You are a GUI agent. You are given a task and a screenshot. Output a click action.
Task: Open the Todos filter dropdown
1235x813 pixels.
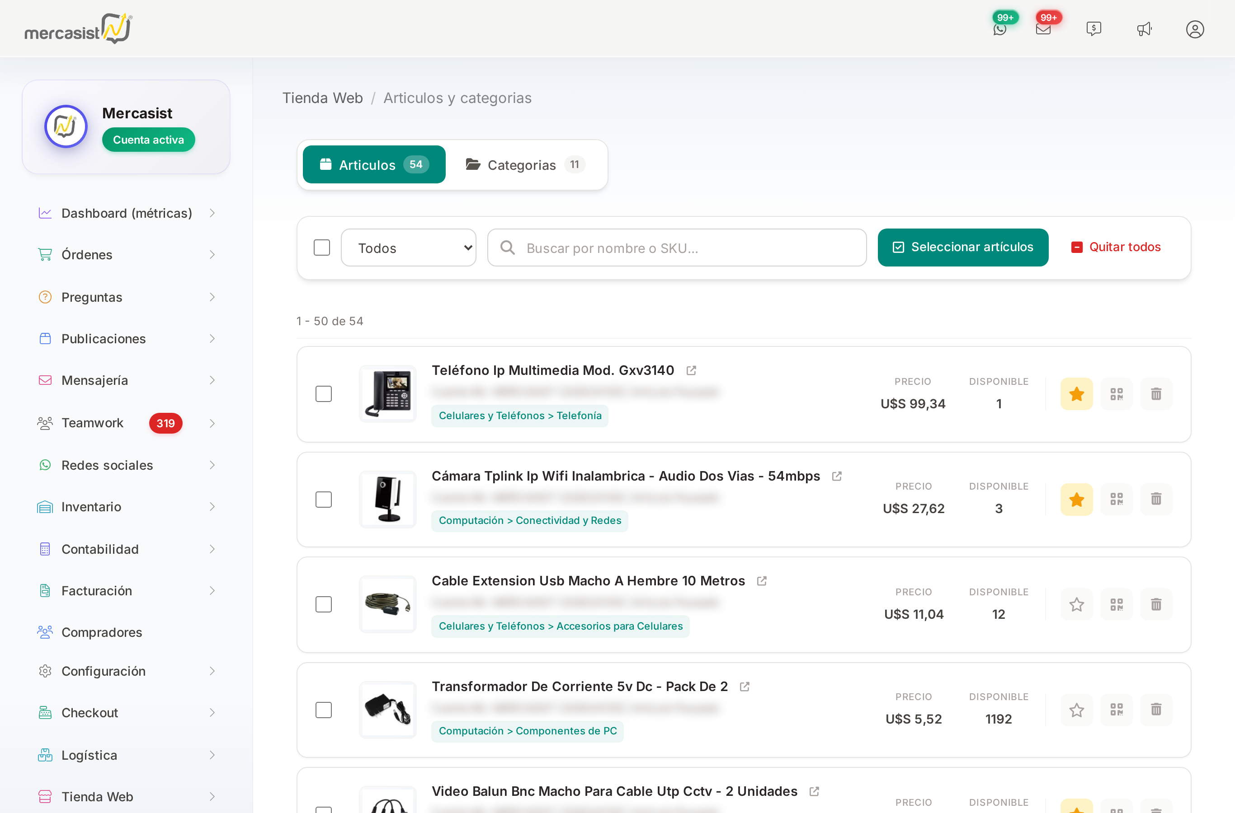pyautogui.click(x=408, y=248)
